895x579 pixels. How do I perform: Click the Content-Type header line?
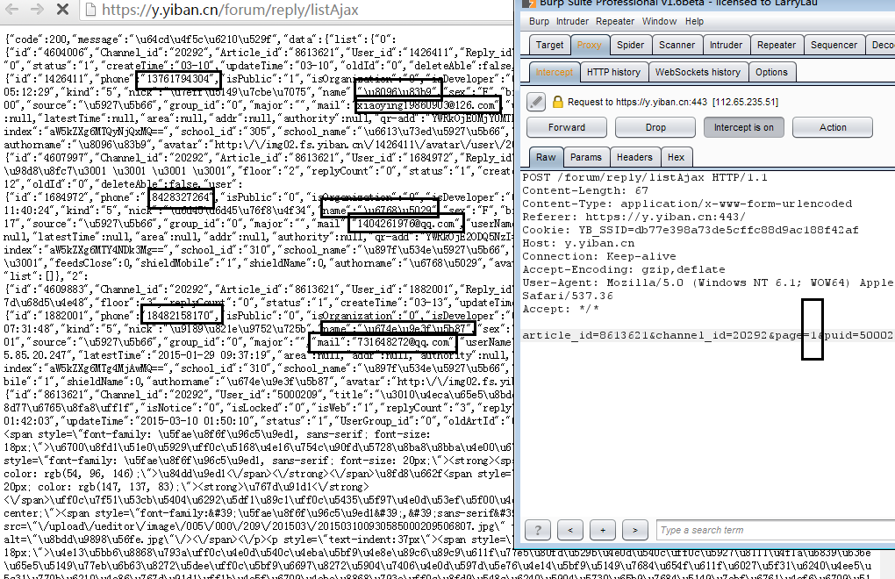(x=687, y=204)
